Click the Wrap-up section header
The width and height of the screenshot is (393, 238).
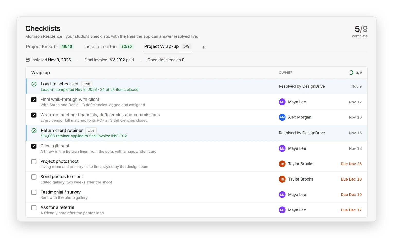click(196, 73)
